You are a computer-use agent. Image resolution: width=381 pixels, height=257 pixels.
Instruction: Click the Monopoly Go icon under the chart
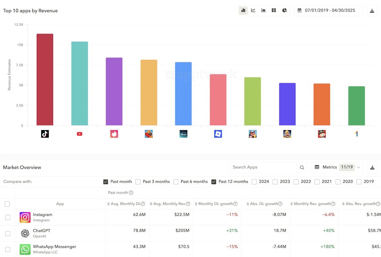322,134
